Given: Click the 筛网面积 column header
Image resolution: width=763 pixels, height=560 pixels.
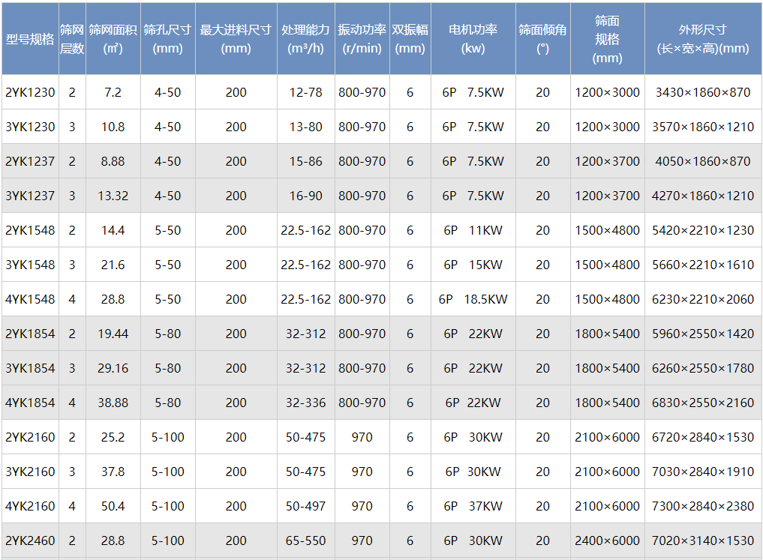Looking at the screenshot, I should tap(113, 39).
